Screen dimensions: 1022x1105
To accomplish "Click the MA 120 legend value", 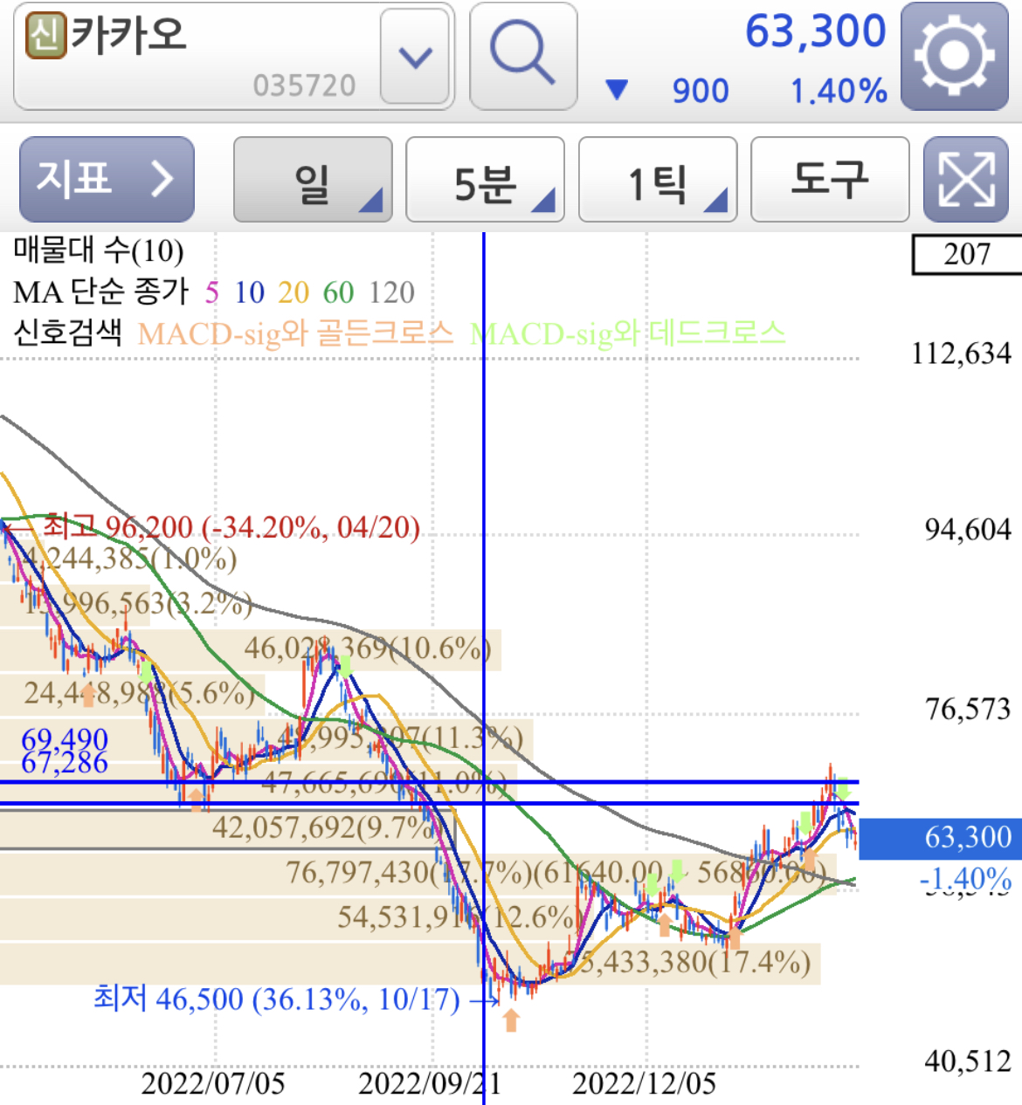I will pos(391,292).
